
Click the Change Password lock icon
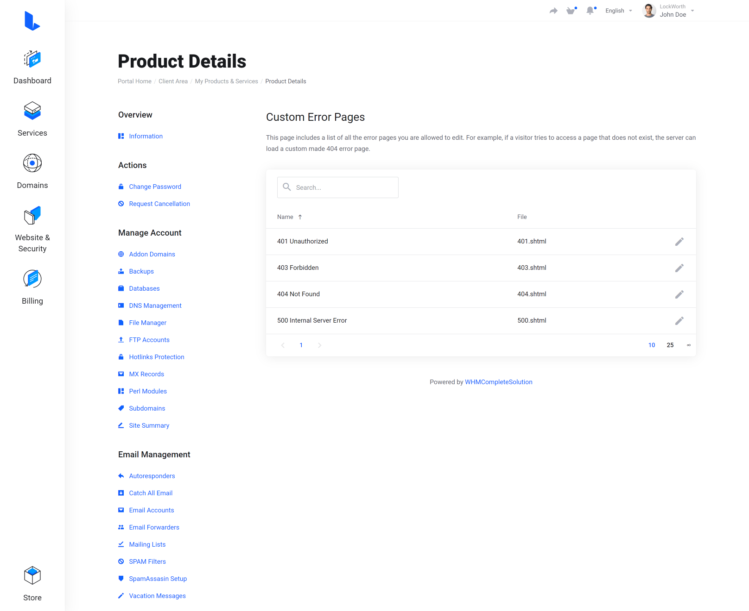(x=121, y=187)
